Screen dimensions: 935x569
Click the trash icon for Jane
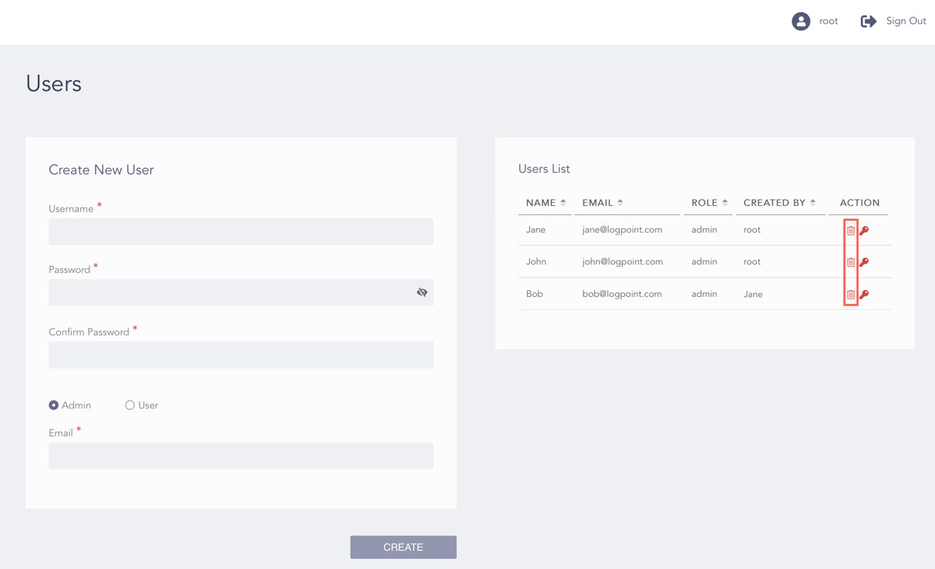click(850, 231)
